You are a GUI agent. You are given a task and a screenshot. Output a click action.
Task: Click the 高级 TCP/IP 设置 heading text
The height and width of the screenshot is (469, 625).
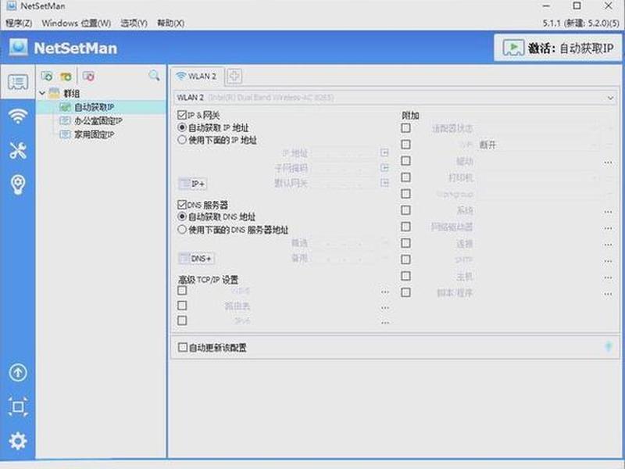point(208,280)
